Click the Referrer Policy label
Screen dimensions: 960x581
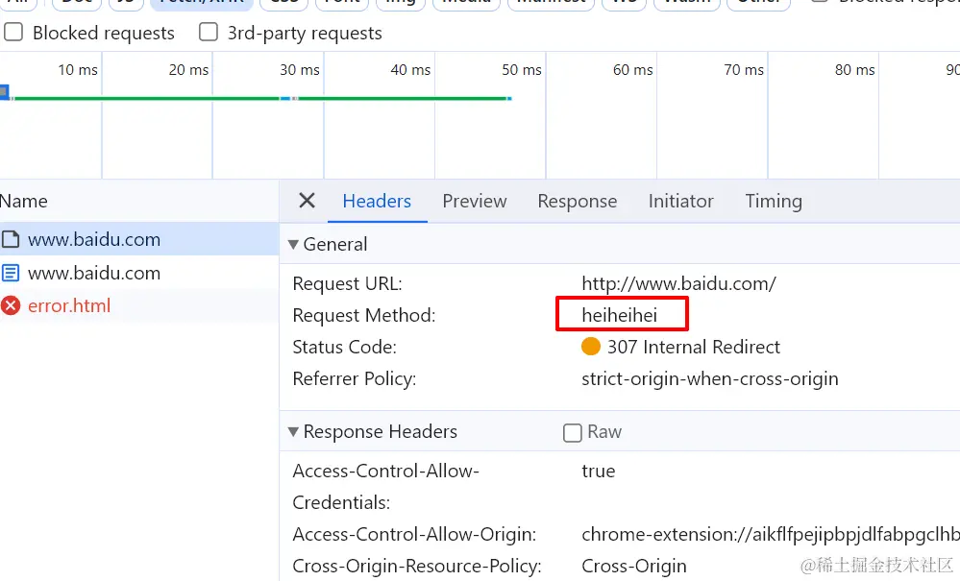pos(354,378)
